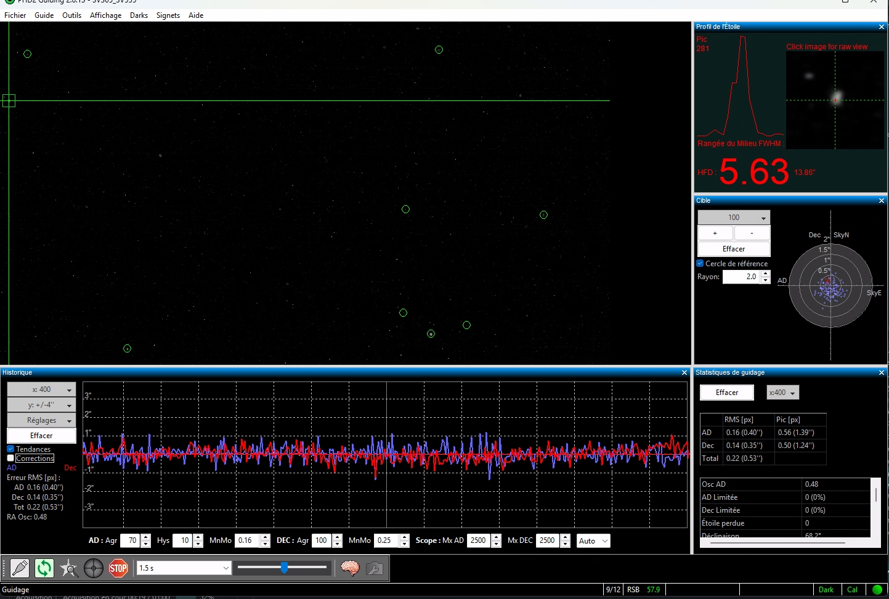Open the Réglages dropdown

[x=41, y=420]
